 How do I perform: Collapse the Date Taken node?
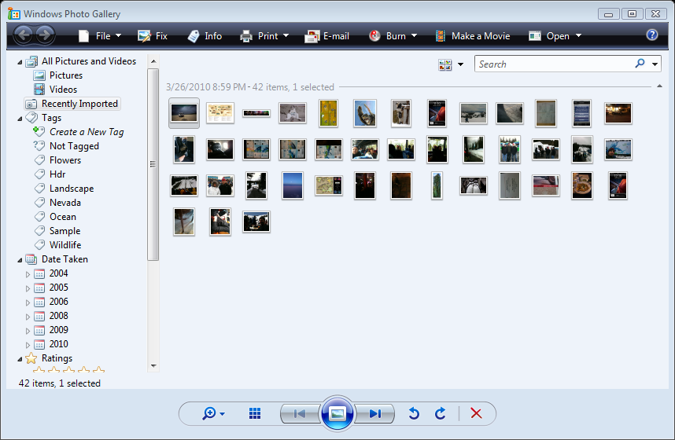coord(20,260)
